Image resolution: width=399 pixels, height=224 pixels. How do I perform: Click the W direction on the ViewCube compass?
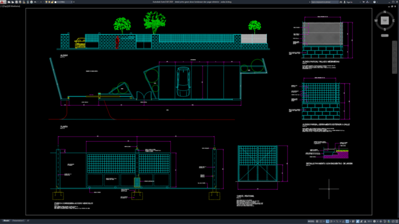[376, 21]
